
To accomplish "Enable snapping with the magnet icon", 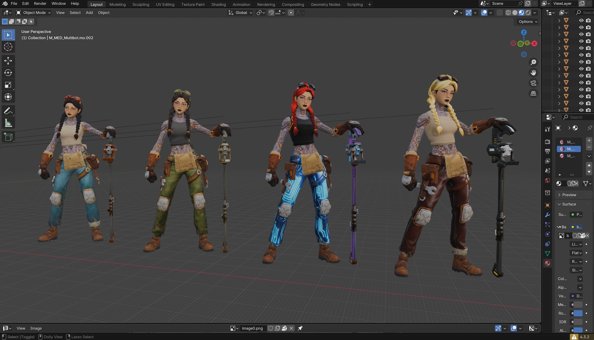I will coord(271,13).
